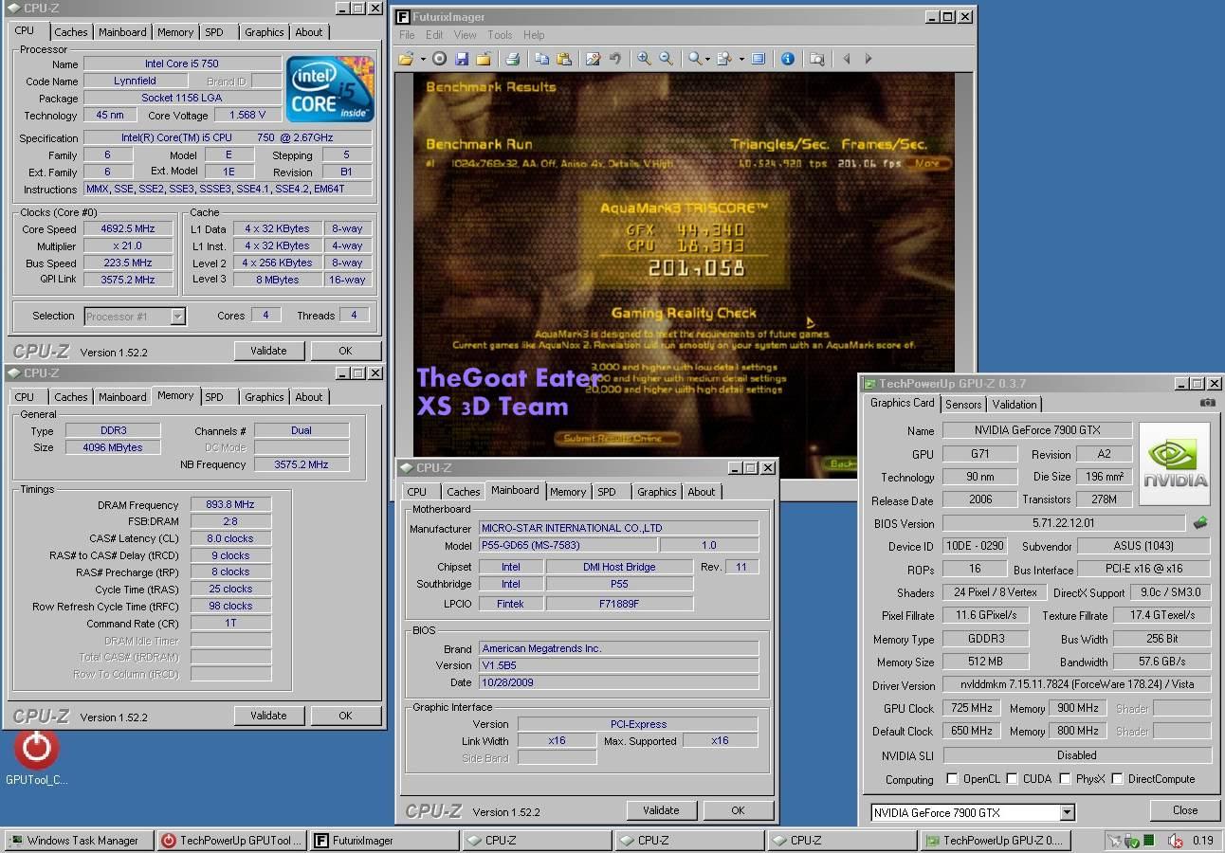Click OK in the CPU-Z Memory window

(x=345, y=716)
